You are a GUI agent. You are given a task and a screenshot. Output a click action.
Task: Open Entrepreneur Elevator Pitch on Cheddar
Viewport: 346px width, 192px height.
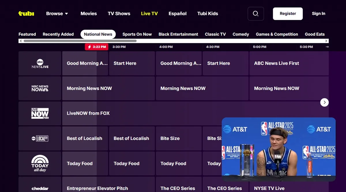click(108, 184)
